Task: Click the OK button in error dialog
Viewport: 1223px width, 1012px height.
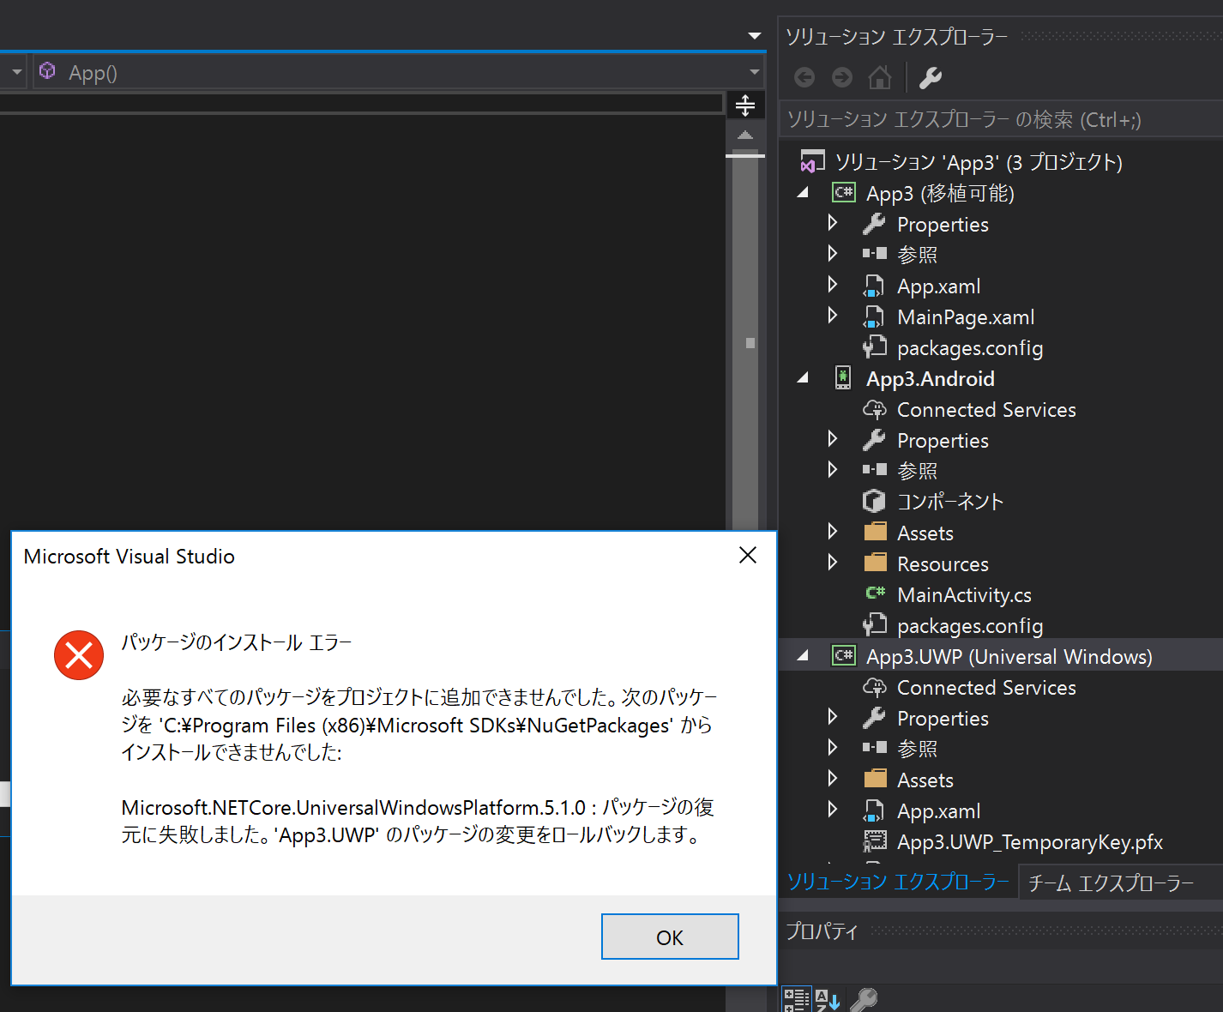Action: (x=670, y=937)
